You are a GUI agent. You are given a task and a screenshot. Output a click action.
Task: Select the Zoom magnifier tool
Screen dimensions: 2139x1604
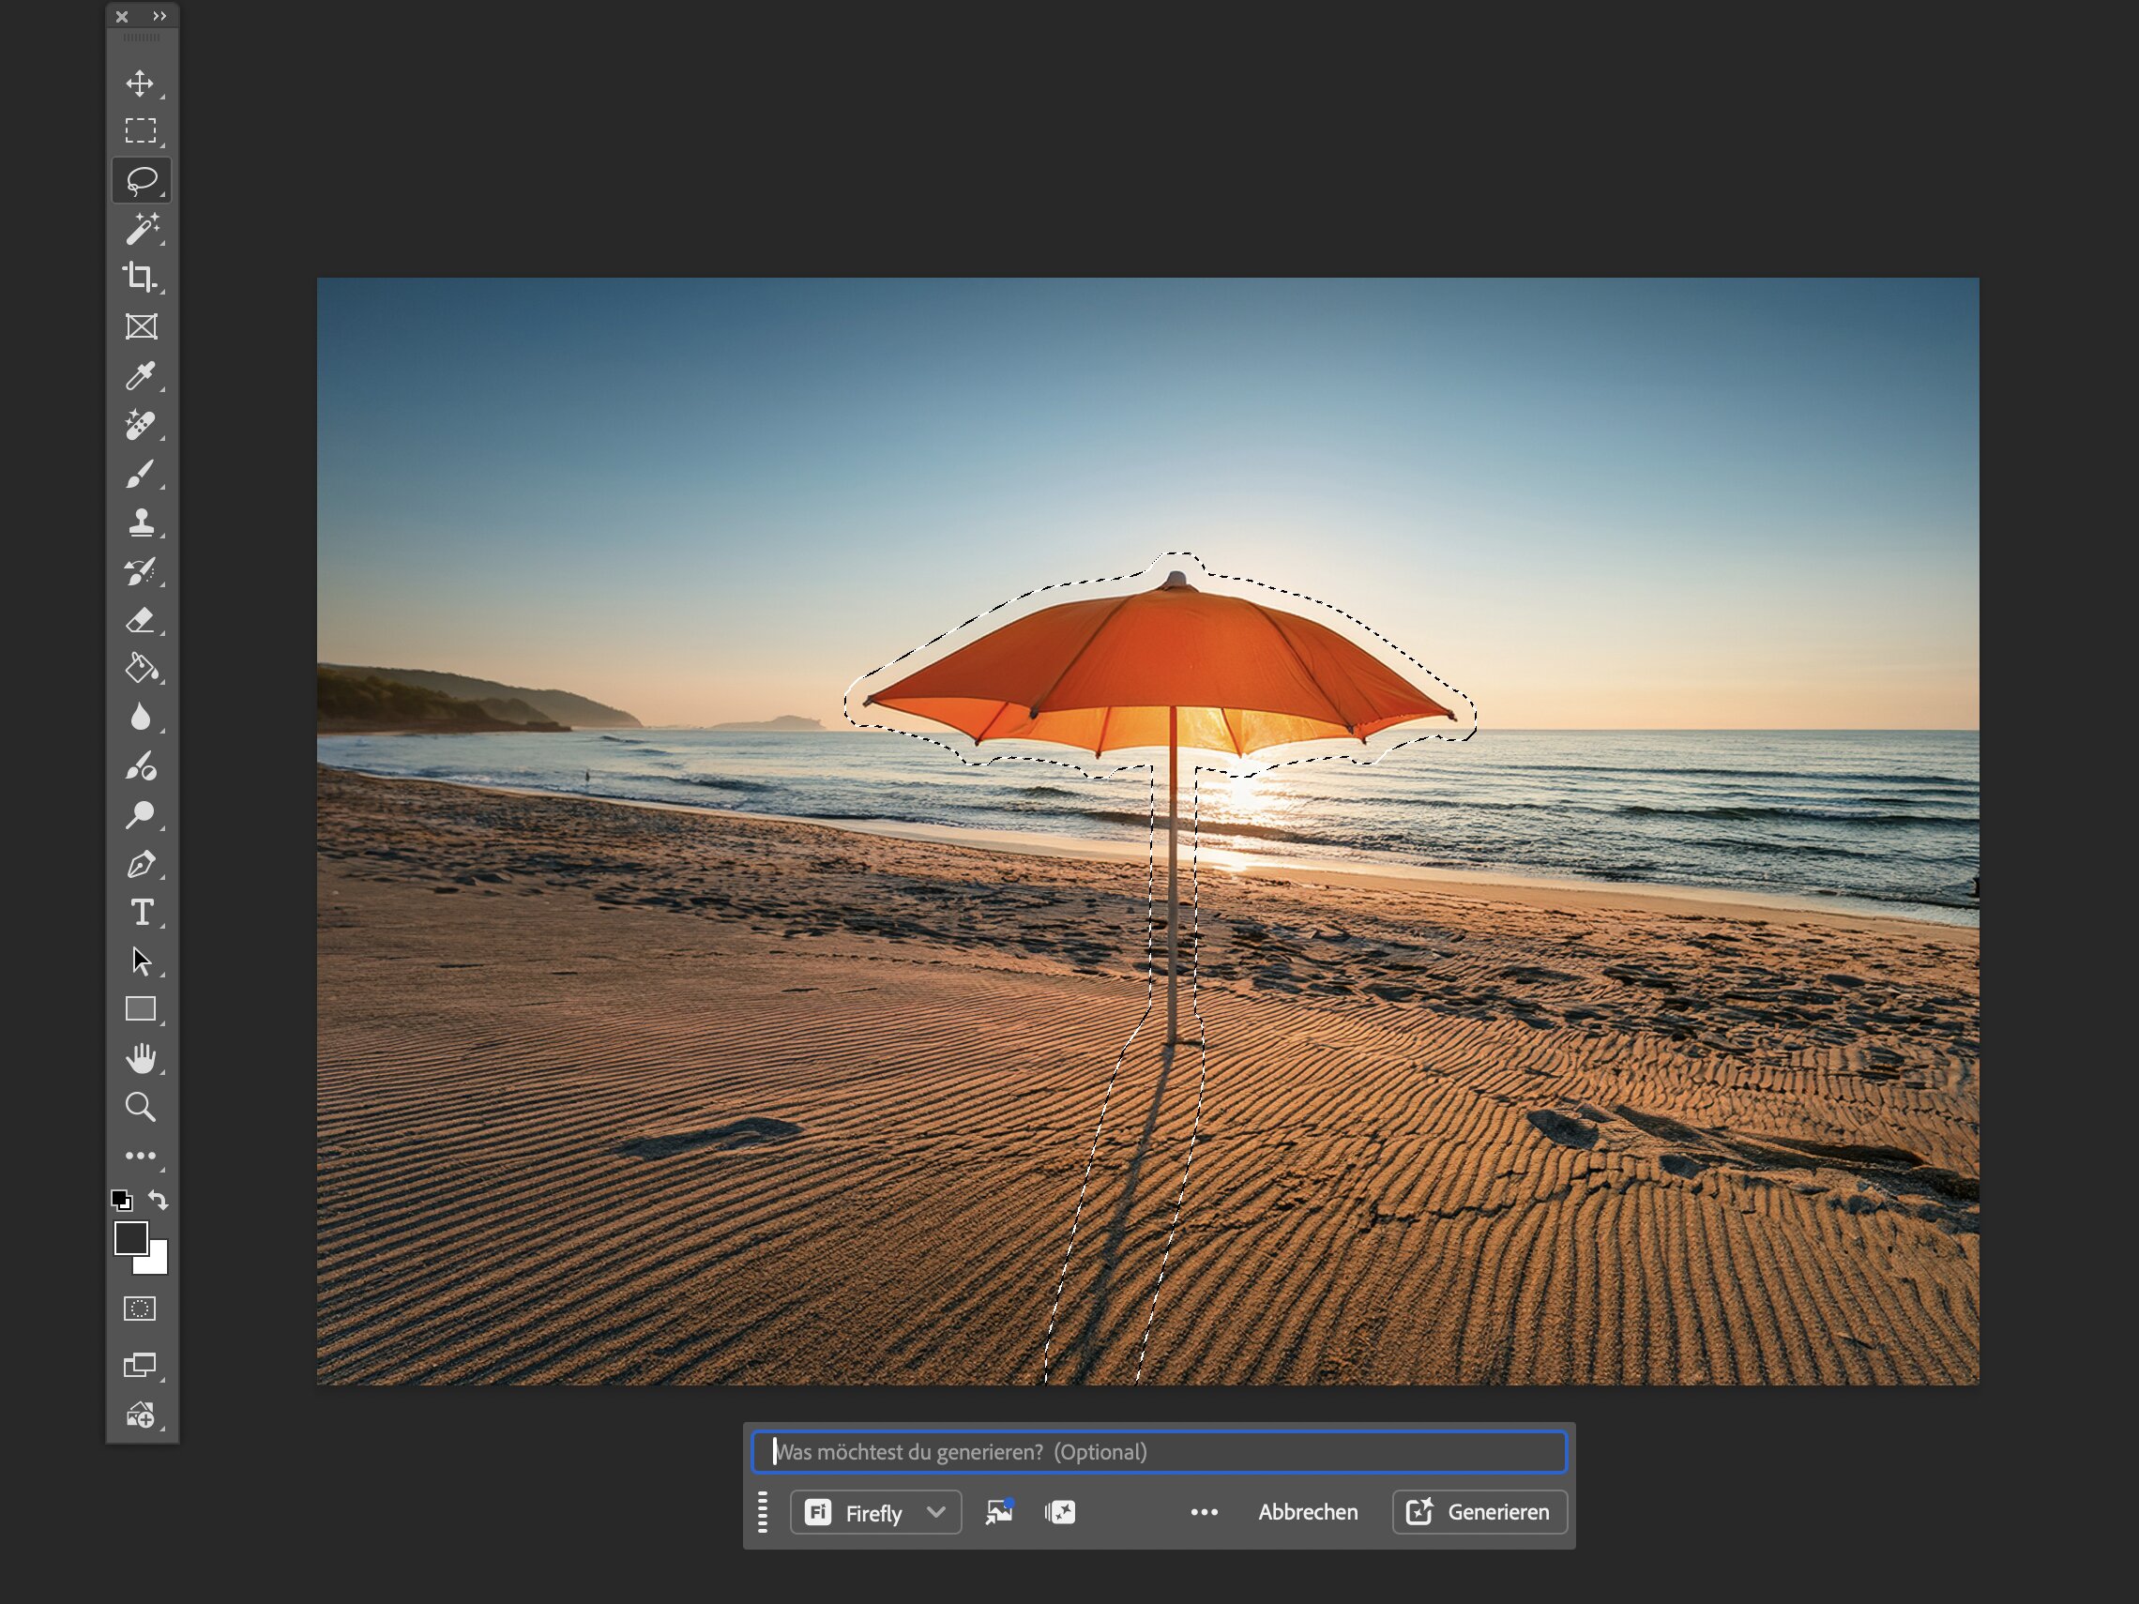(140, 1107)
